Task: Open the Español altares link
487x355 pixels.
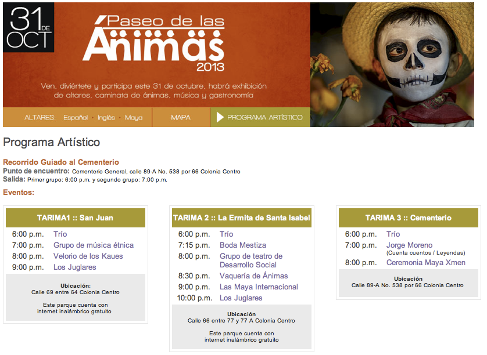Action: [76, 117]
